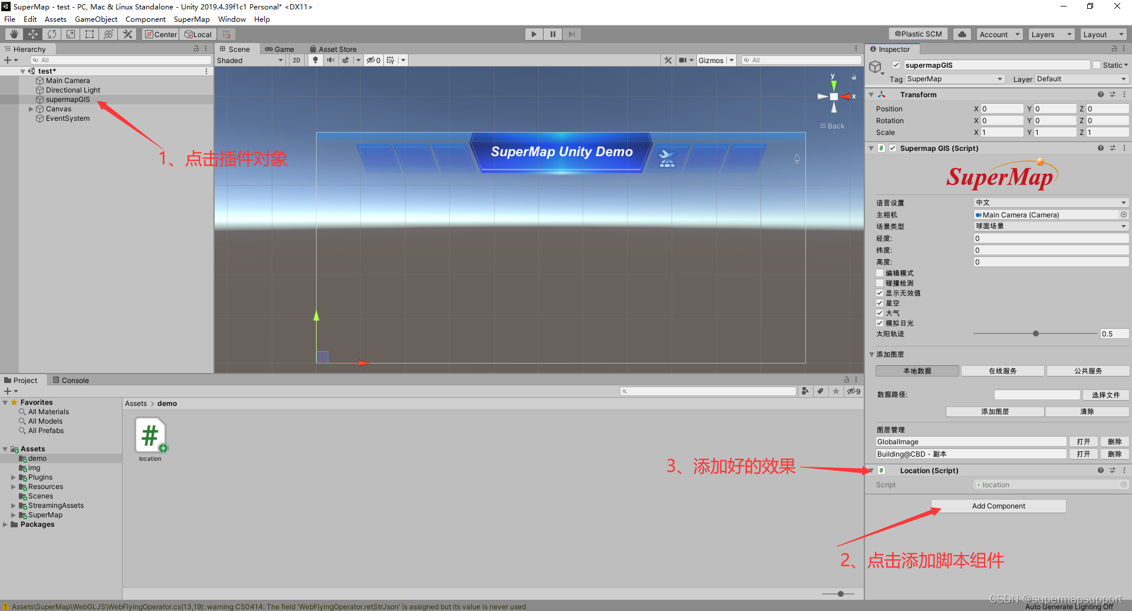The height and width of the screenshot is (611, 1132).
Task: Toggle scene audio speaker icon
Action: [x=330, y=60]
